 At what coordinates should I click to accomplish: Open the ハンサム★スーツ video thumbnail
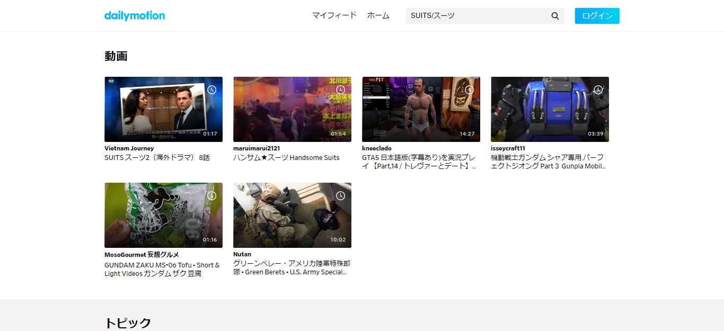click(292, 109)
